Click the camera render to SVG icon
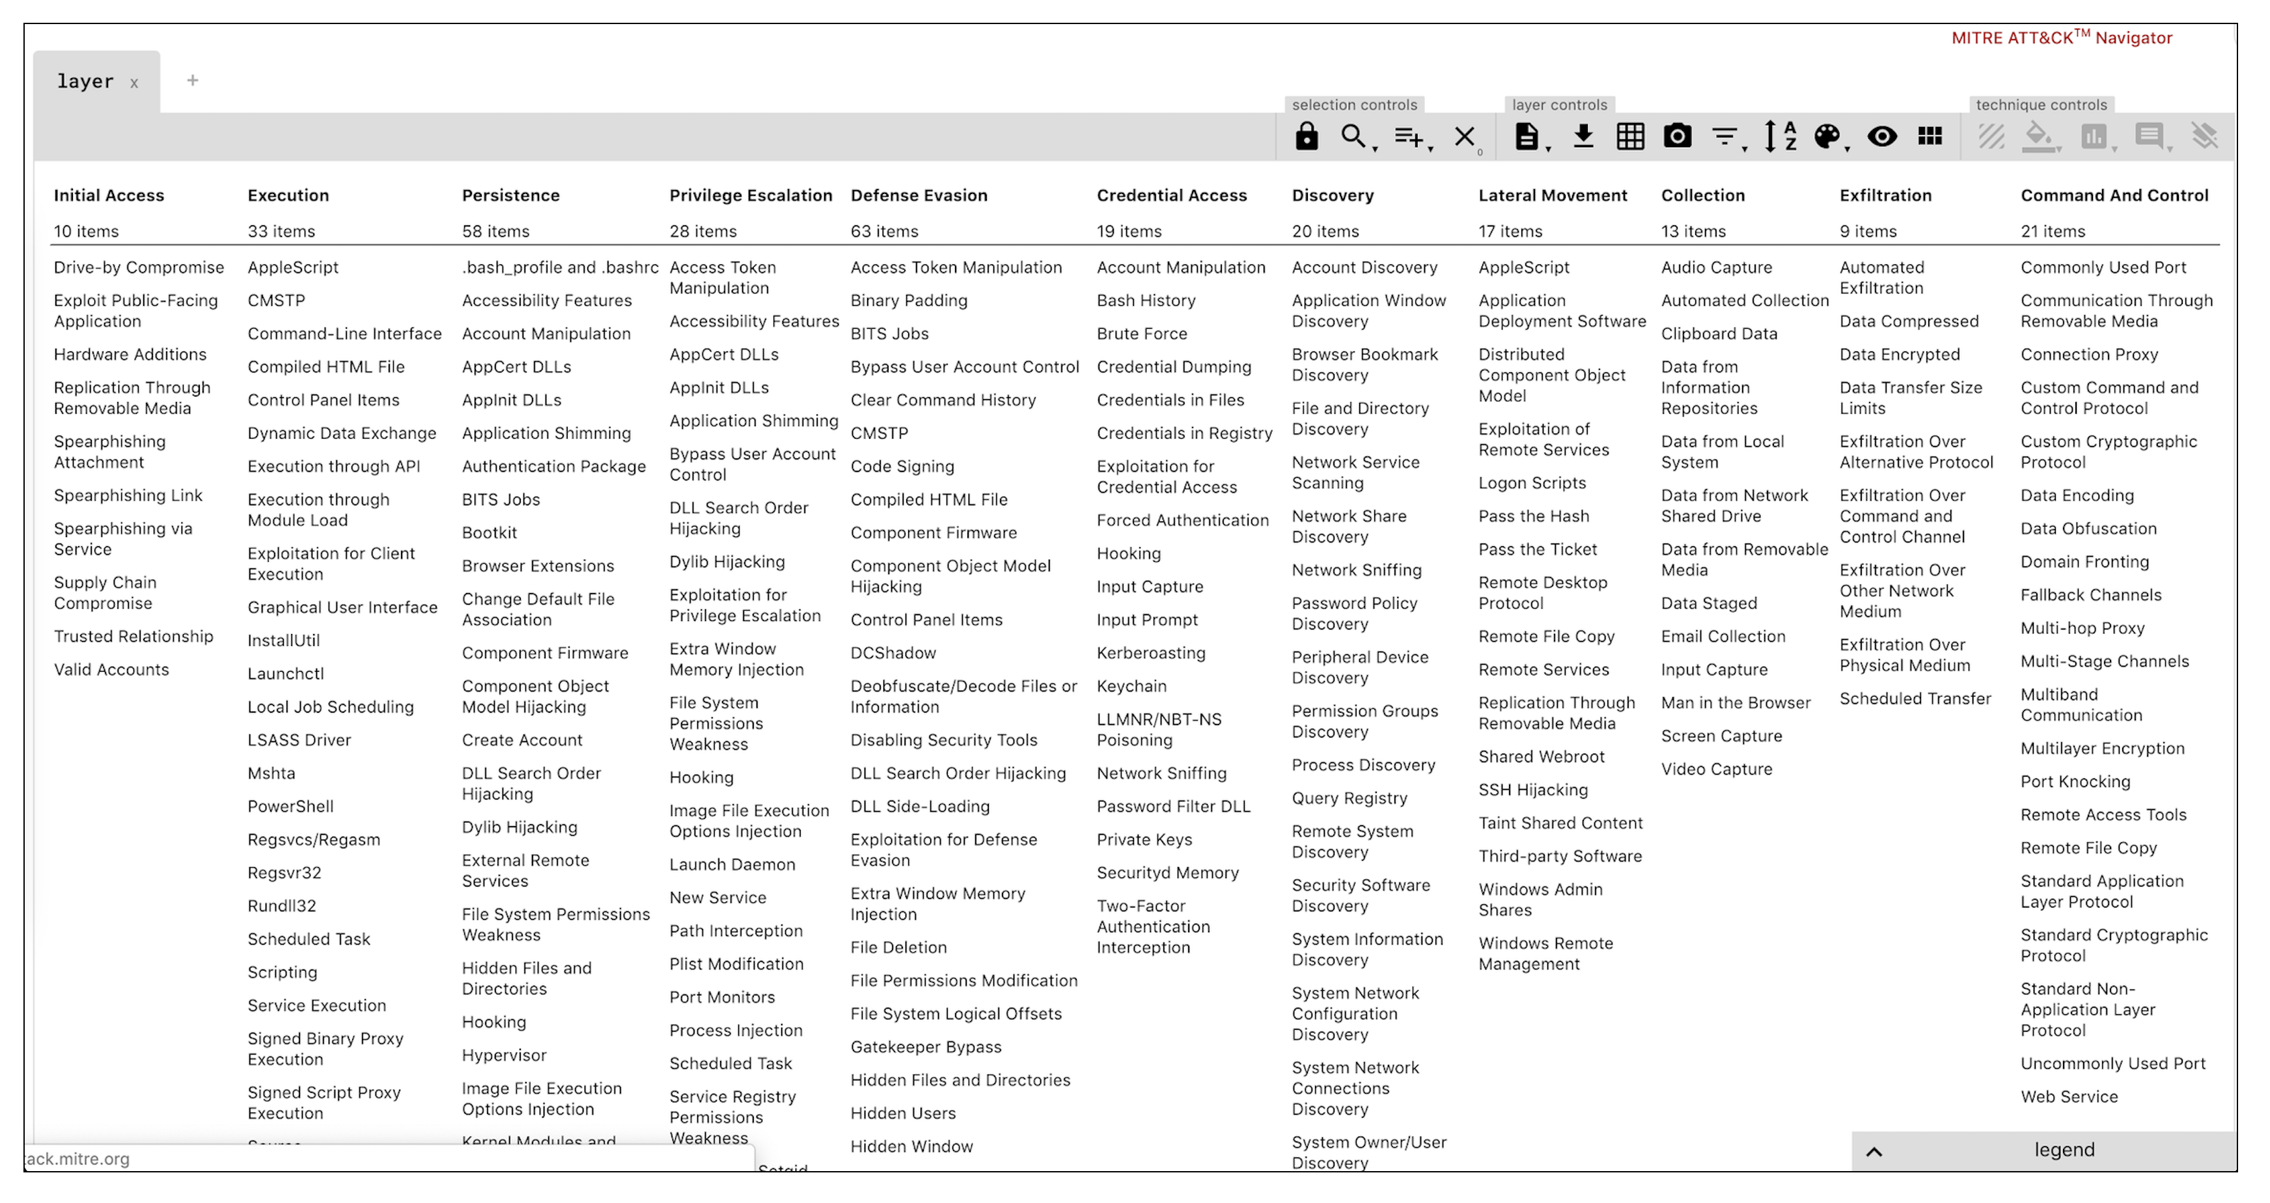 click(x=1677, y=135)
